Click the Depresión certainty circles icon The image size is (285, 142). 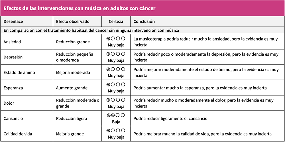pyautogui.click(x=116, y=54)
